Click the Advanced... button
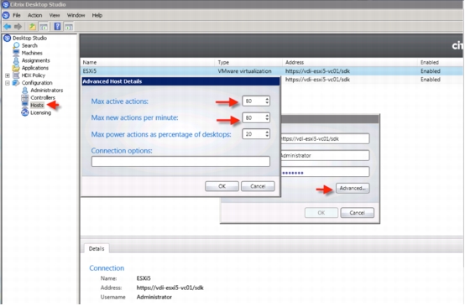The image size is (465, 306). tap(353, 189)
